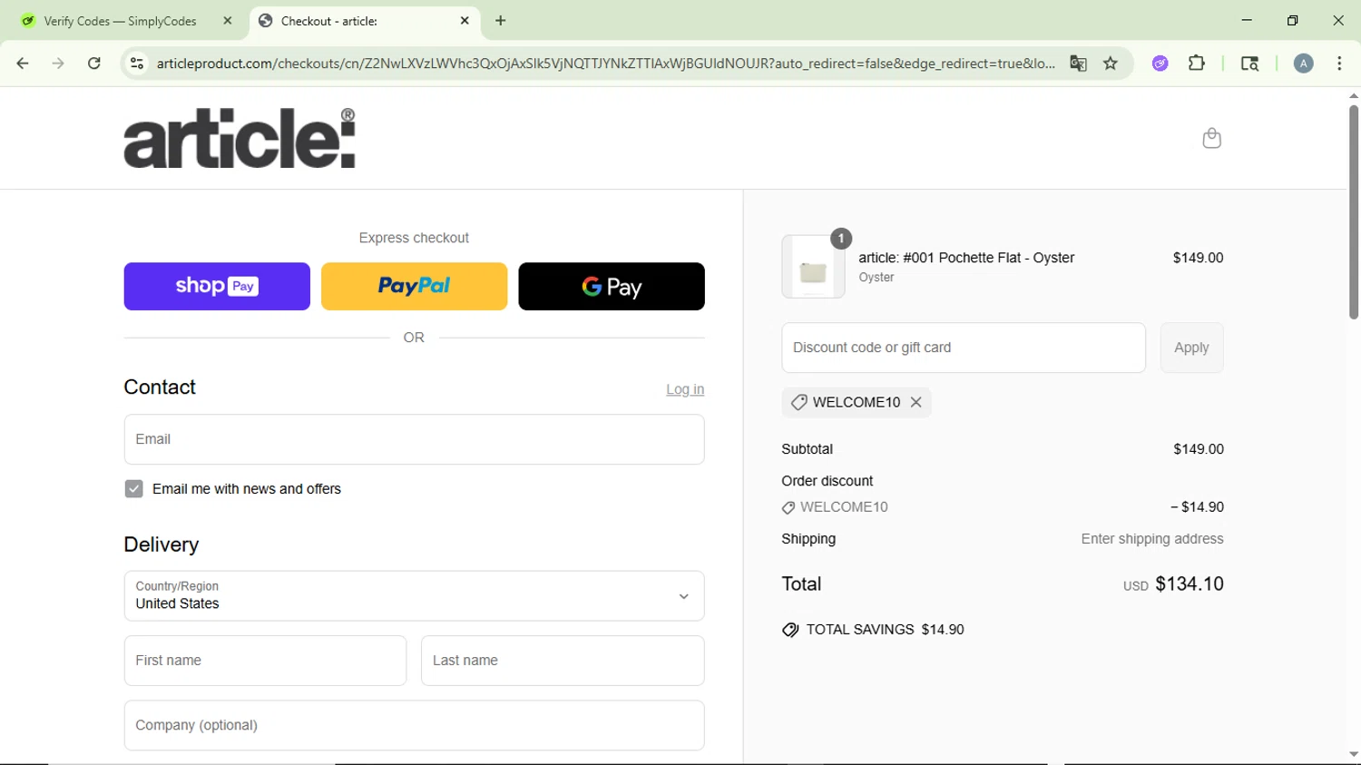The width and height of the screenshot is (1361, 765).
Task: Focus the Last name field
Action: coord(563,661)
